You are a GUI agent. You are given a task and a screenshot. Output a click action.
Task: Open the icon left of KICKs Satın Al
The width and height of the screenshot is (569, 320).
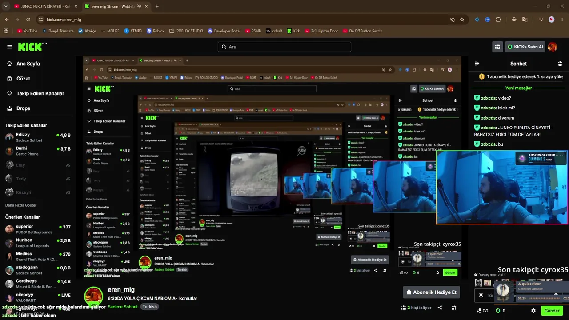(497, 47)
